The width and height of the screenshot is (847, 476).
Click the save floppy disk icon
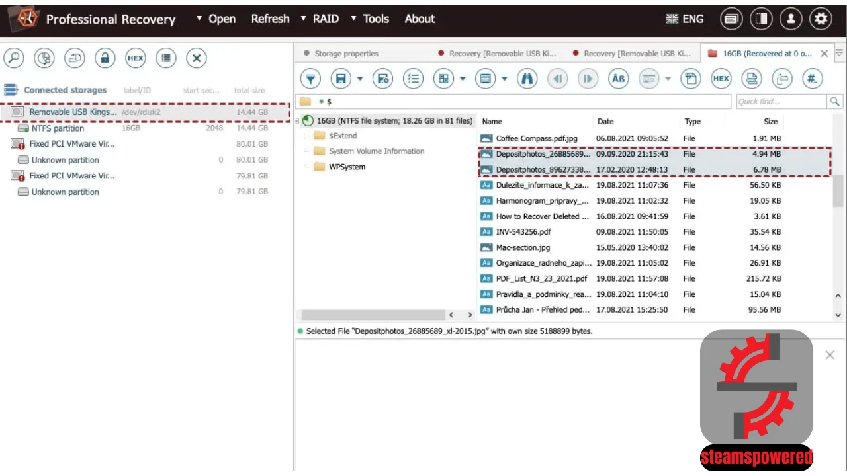click(x=341, y=79)
